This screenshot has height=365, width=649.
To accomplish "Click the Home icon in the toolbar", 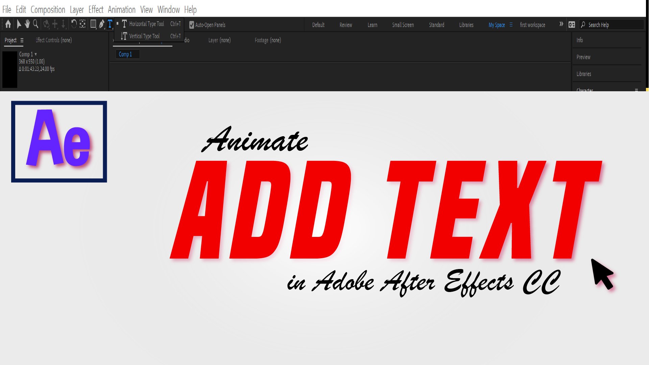I will [8, 24].
